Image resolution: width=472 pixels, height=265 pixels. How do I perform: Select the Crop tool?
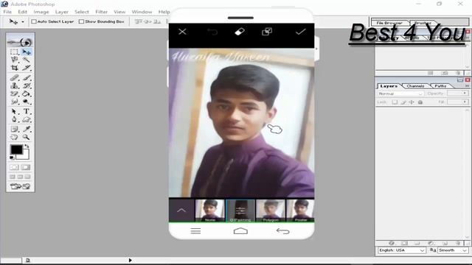click(14, 68)
